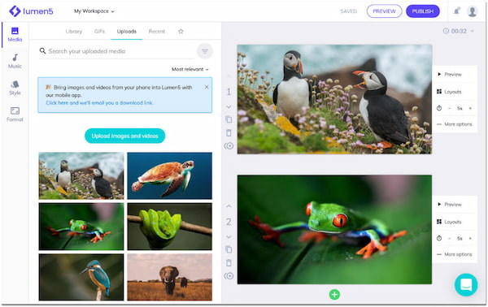Expand the 00:32 video duration dropdown

coord(459,31)
